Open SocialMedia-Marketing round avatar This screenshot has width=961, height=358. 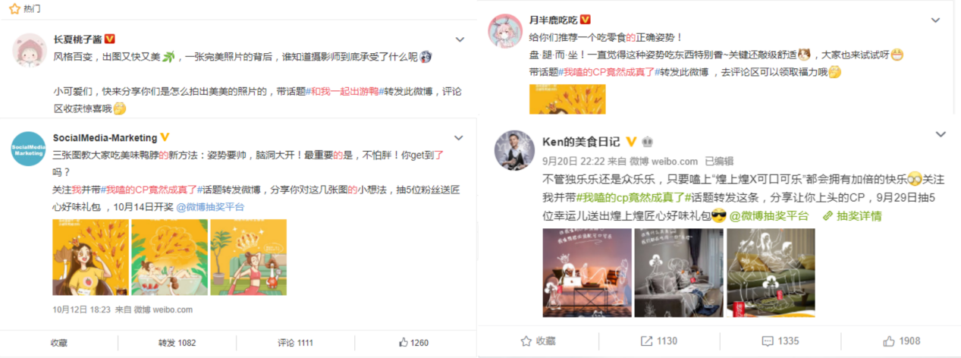pos(29,148)
